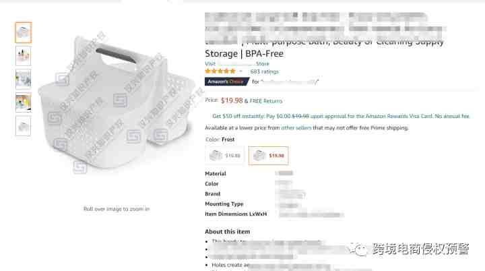Open the FREE Returns link
This screenshot has height=271, width=485.
coord(266,101)
